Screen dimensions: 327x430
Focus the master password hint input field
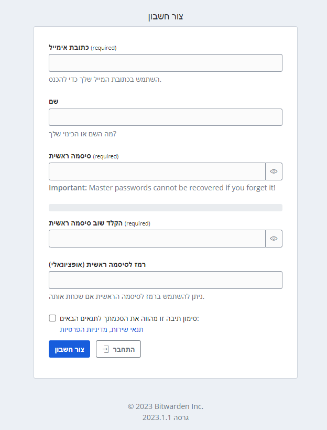coord(165,280)
